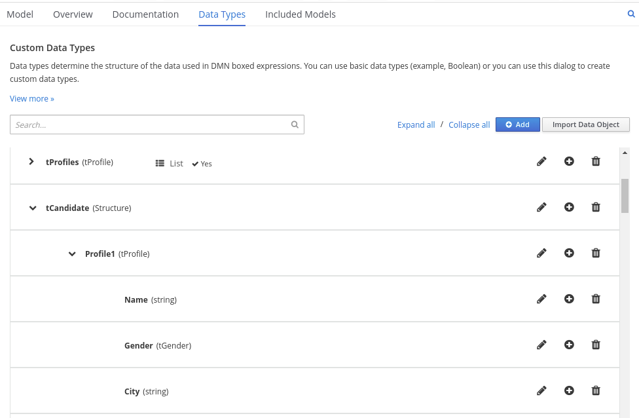Click Collapse all link

(x=469, y=124)
